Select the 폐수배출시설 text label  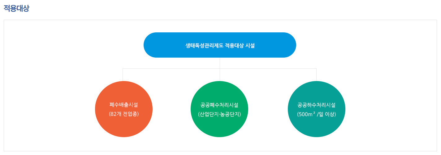[x=124, y=105]
